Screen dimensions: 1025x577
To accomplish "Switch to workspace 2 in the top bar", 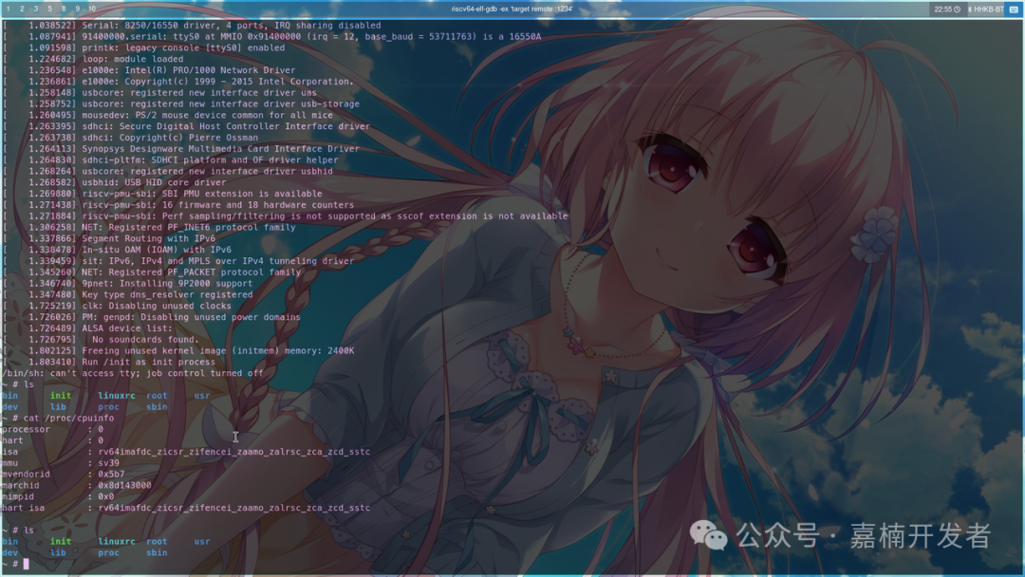I will click(x=22, y=9).
